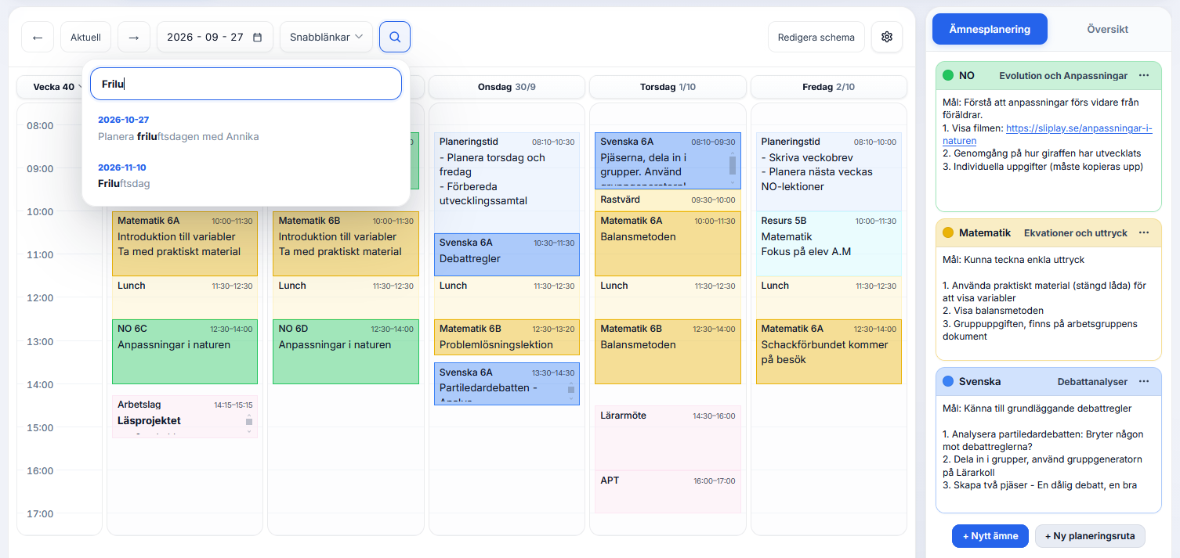Click Redigera schema button

pos(816,37)
